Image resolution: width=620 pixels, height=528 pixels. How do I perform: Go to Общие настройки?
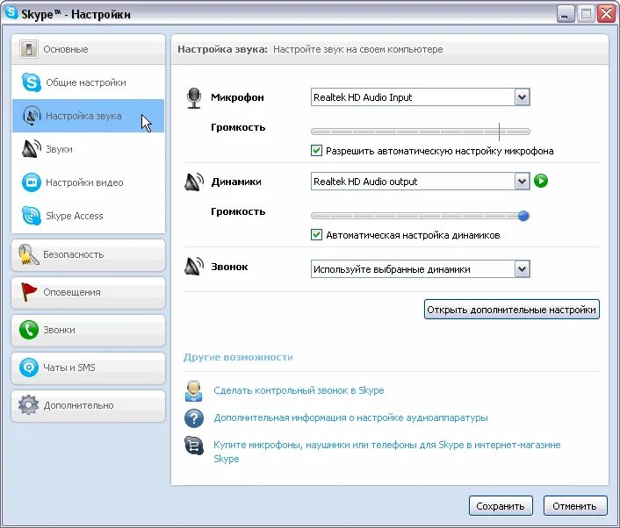pyautogui.click(x=88, y=82)
